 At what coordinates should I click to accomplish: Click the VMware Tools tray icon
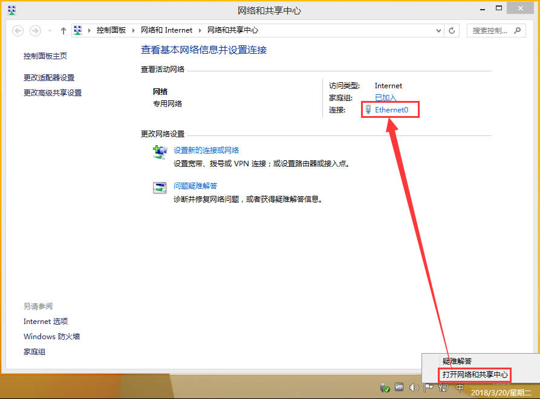coord(400,388)
